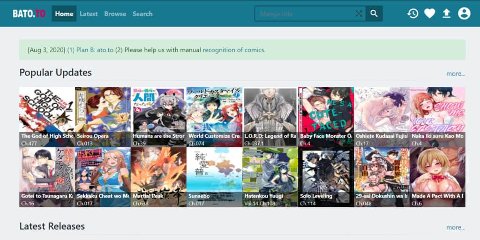480x240 pixels.
Task: Click the shuffle icon in search box
Action: point(359,14)
